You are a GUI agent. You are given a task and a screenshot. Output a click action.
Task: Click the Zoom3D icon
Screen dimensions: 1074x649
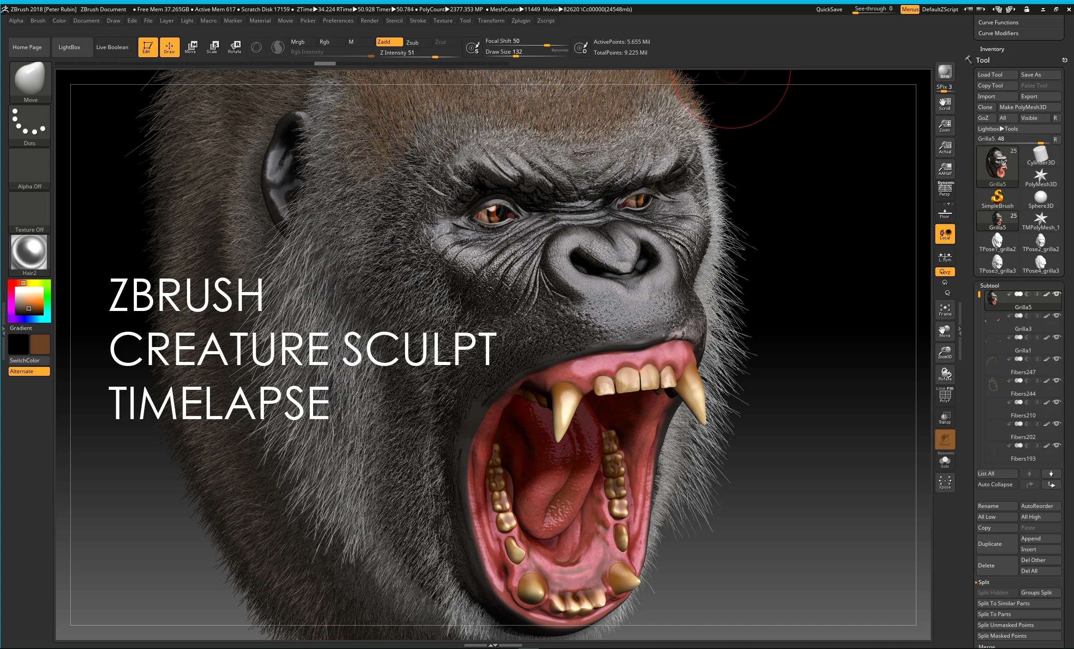click(945, 353)
